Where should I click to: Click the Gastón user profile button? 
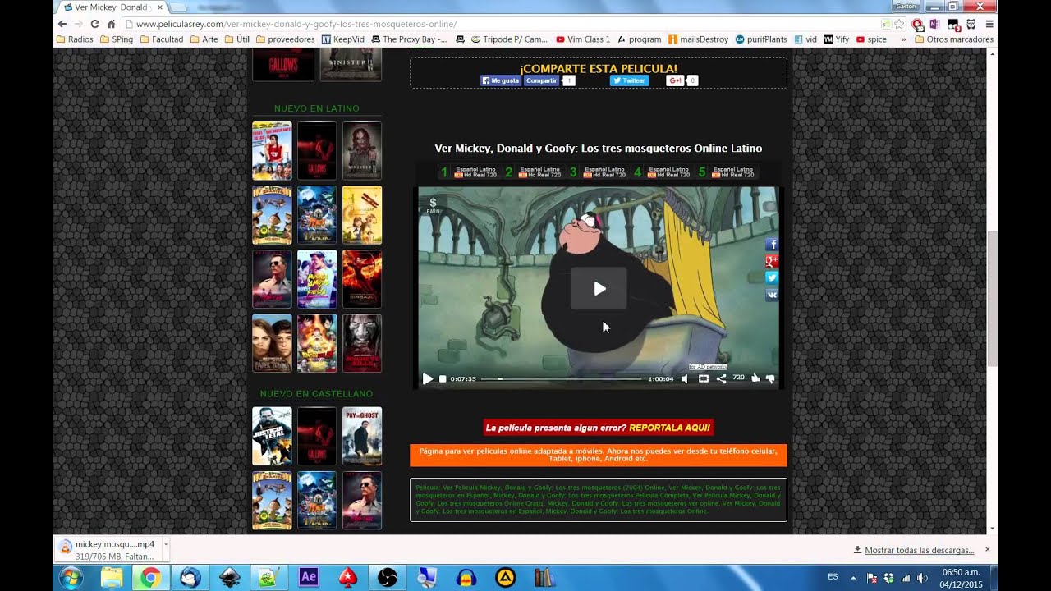(906, 6)
